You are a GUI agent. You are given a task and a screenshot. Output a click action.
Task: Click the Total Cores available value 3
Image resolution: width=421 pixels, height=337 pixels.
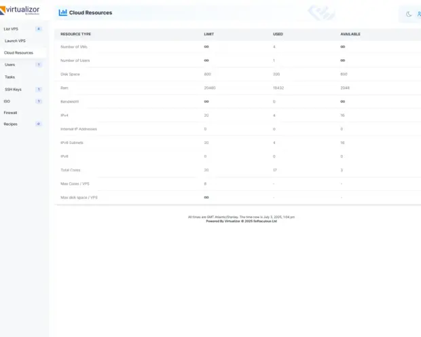click(x=342, y=170)
